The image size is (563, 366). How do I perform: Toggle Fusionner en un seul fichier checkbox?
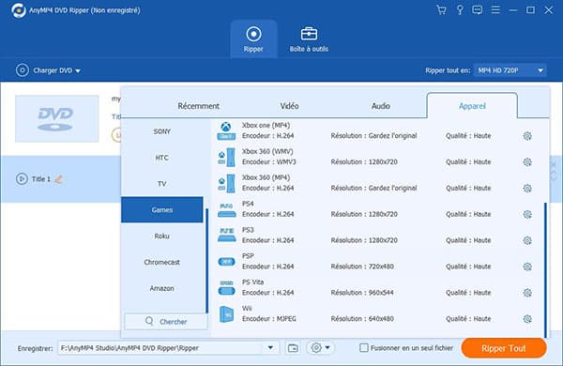point(364,347)
